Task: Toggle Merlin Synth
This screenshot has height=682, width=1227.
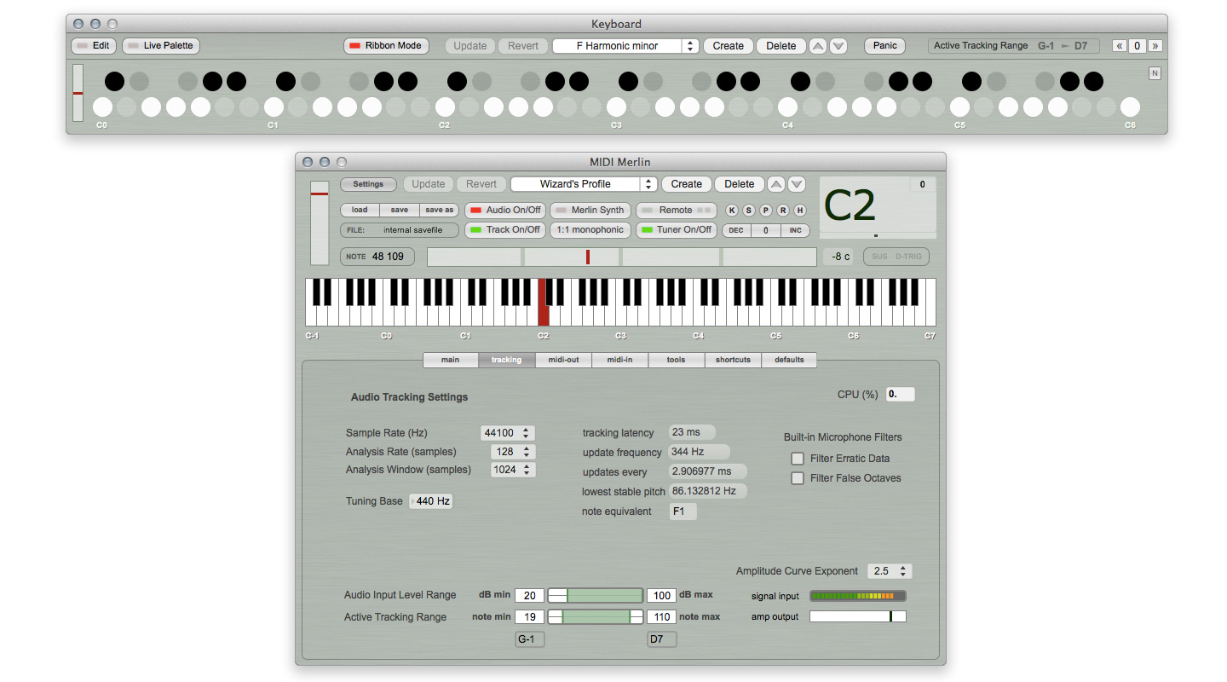Action: [590, 210]
